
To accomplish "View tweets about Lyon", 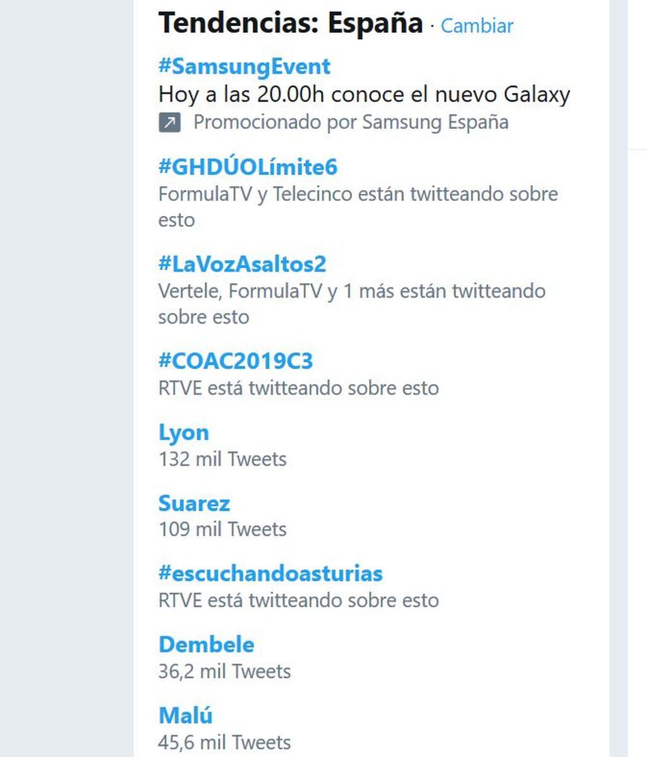I will tap(184, 433).
